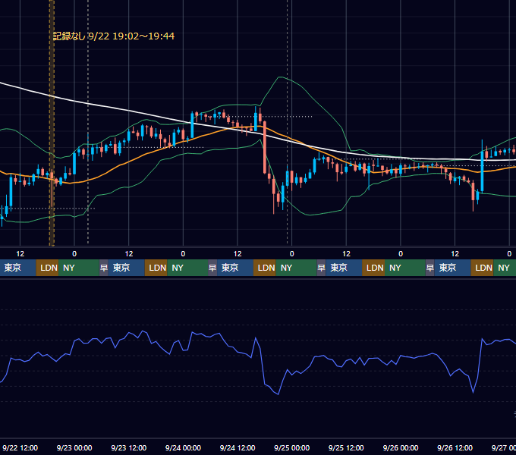Screen dimensions: 516x455
Task: Select the 9/26 12:00 time axis label
Action: pyautogui.click(x=455, y=447)
